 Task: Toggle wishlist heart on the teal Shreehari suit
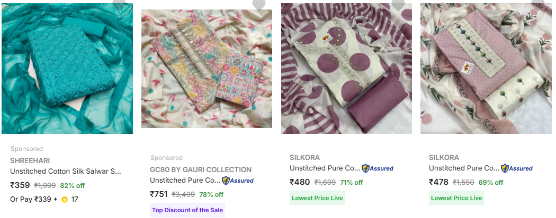(x=119, y=3)
